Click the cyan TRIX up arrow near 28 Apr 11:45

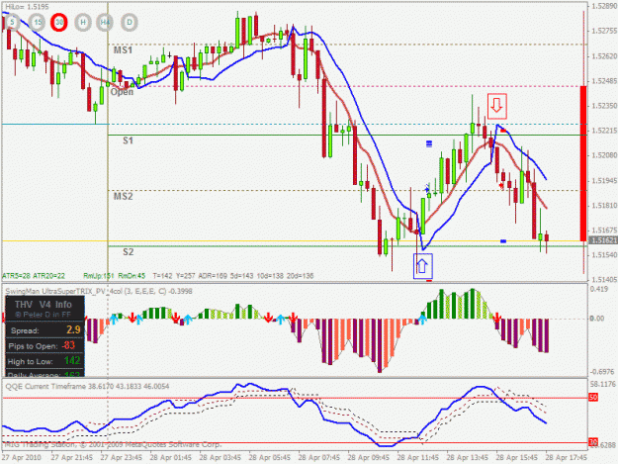point(422,319)
